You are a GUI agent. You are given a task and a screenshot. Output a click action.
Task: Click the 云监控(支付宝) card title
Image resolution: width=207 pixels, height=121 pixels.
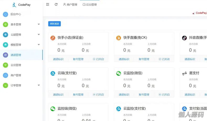click(x=134, y=109)
